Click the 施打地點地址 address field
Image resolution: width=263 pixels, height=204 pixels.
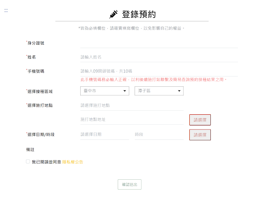[132, 120]
